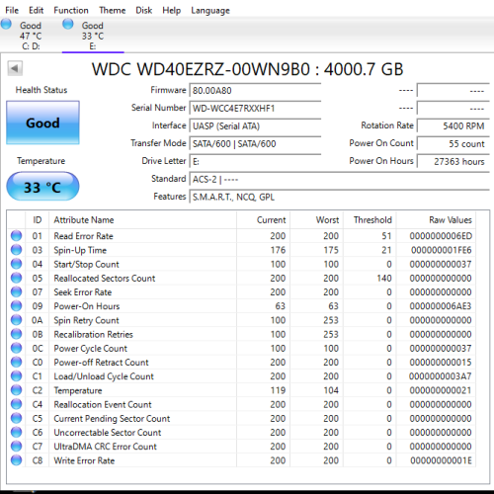Click status orb for Power-On Hours row
494x494 pixels.
pos(16,306)
